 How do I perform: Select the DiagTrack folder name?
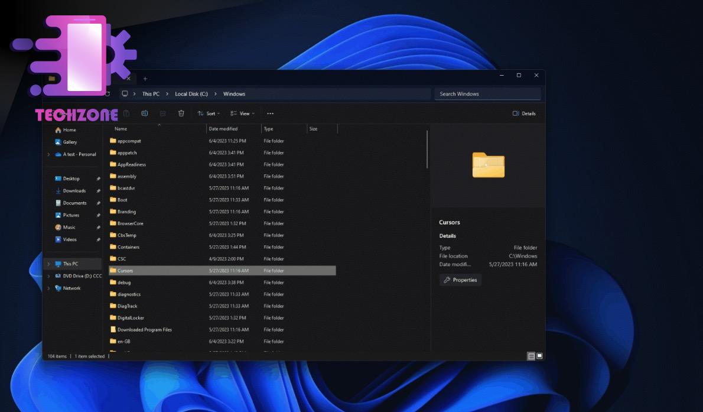[128, 306]
